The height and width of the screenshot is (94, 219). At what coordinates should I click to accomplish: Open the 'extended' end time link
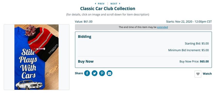point(162,27)
